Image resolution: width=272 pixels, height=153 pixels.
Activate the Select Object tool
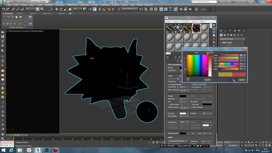coord(38,9)
